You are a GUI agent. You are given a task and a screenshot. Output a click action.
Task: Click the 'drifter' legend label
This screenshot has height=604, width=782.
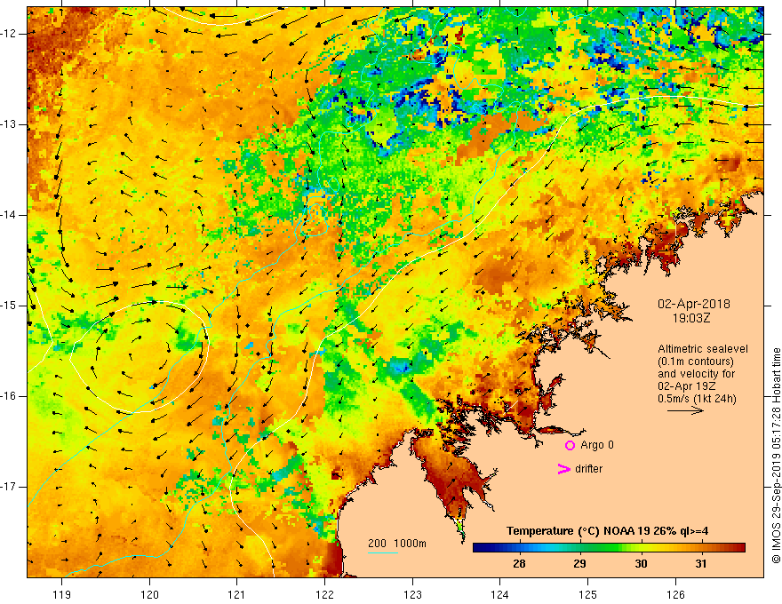(588, 469)
